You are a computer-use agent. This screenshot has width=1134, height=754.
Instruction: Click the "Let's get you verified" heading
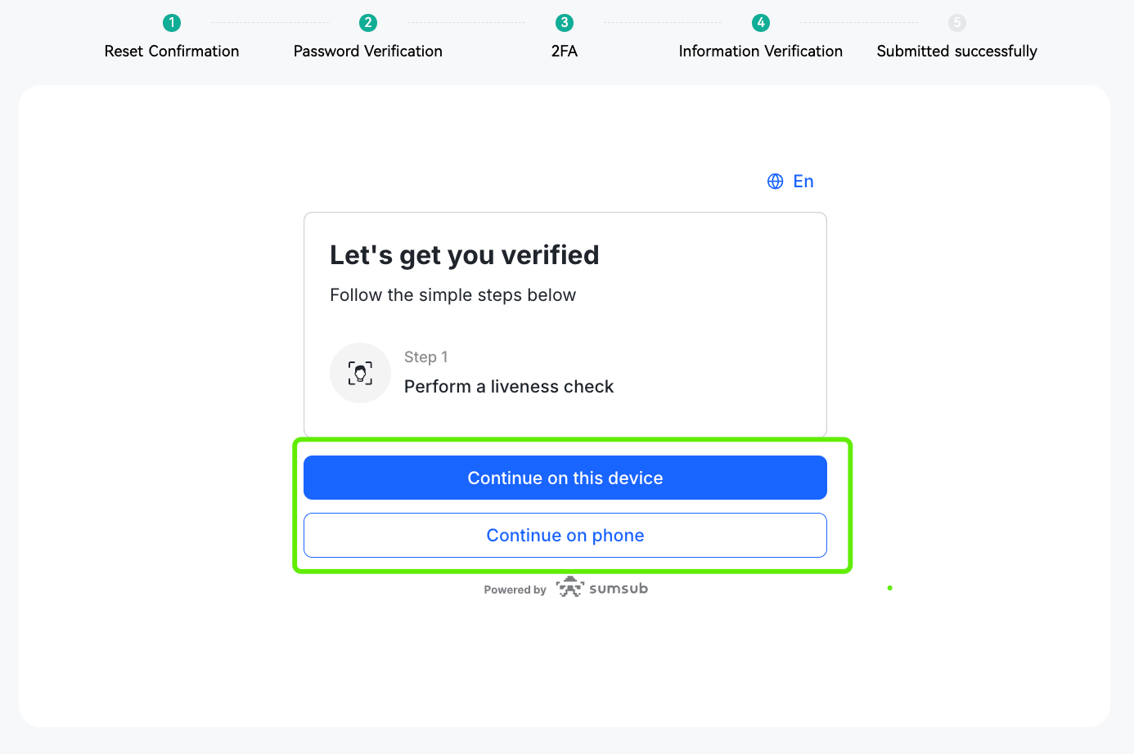465,256
